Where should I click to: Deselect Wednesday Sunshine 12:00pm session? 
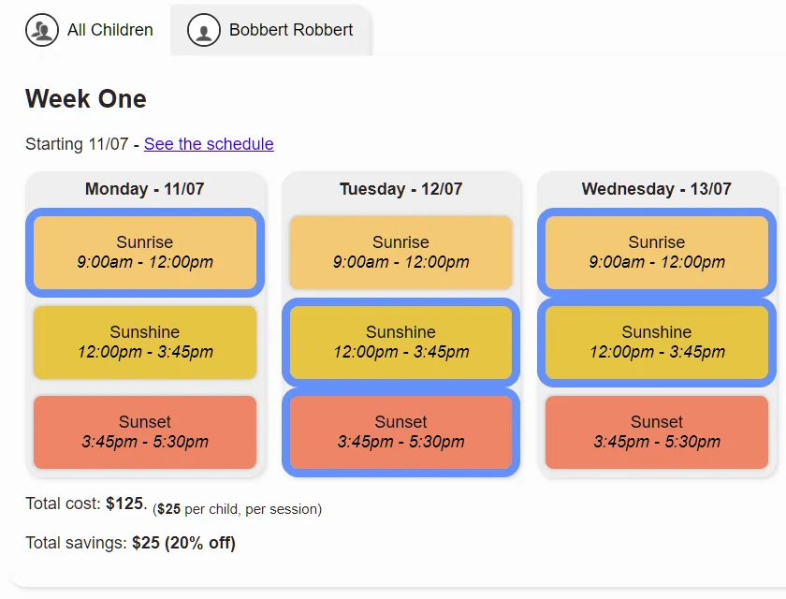pos(657,342)
